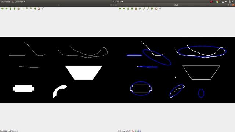Viewport: 235px width, 132px height.
Task: Click zoom-to-region icon in Out window toolbar
Action: (140, 8)
